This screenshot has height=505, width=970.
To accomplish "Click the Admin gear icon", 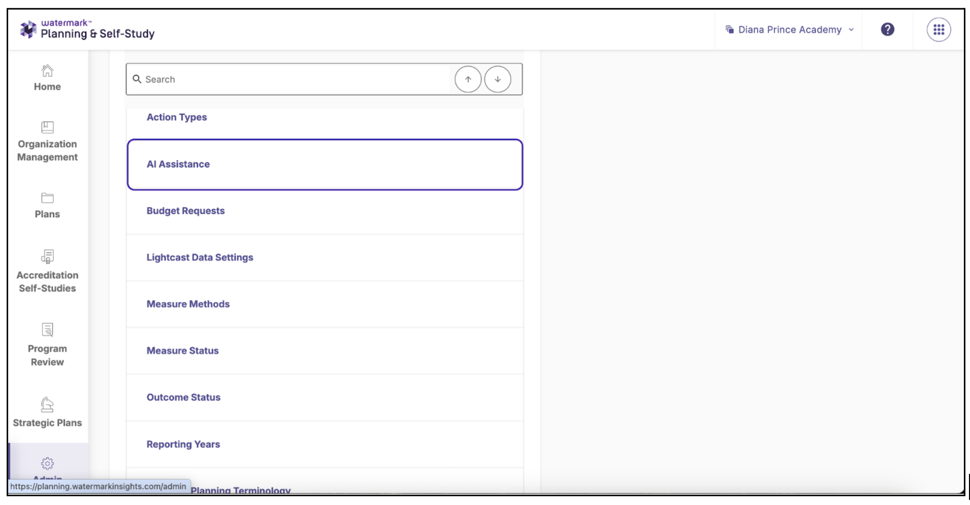I will [47, 463].
